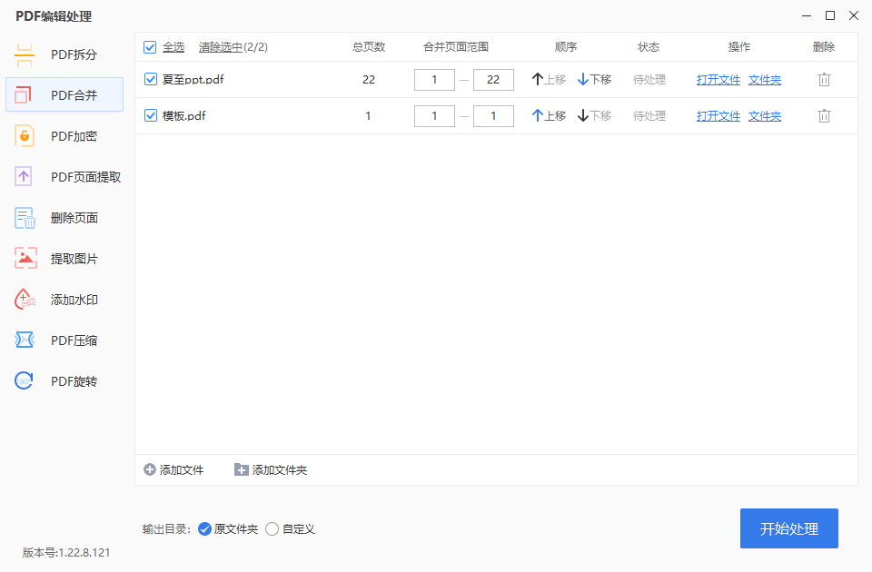Click the 提取图片 picture icon
The width and height of the screenshot is (872, 572).
[25, 259]
